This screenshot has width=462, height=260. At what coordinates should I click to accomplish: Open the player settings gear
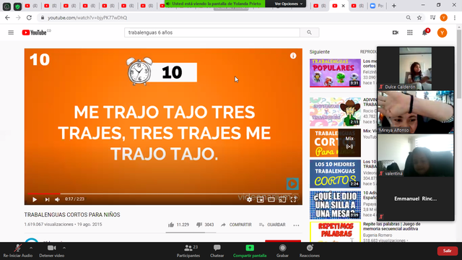tap(249, 199)
